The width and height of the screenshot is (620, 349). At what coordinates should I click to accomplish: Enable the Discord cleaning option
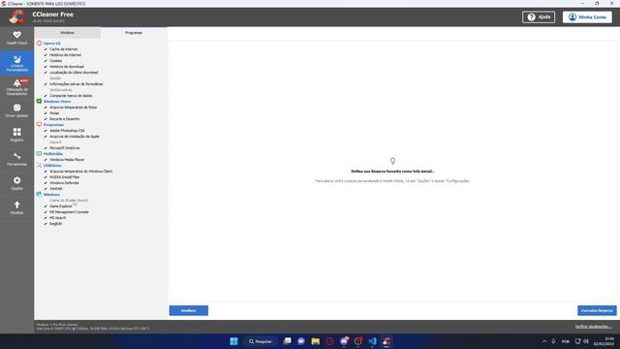point(46,143)
